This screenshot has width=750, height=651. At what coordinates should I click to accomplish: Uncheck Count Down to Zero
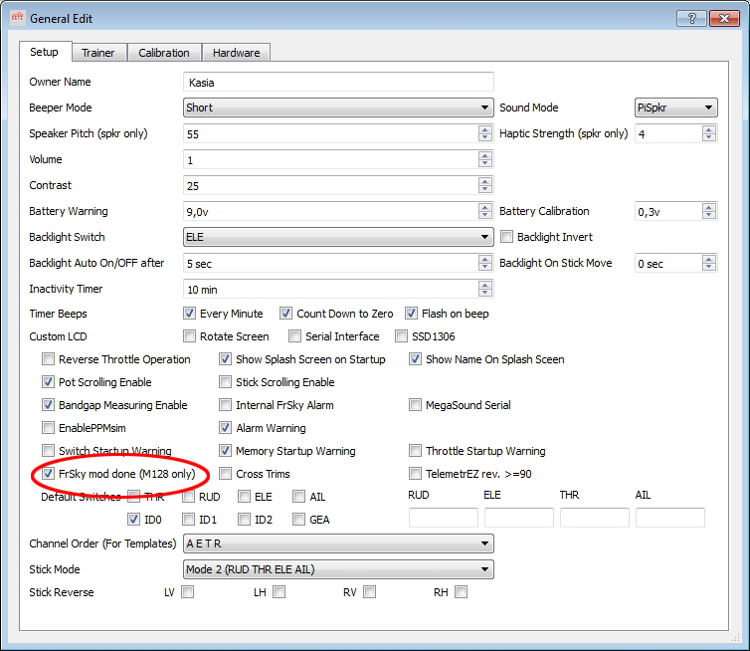(286, 313)
